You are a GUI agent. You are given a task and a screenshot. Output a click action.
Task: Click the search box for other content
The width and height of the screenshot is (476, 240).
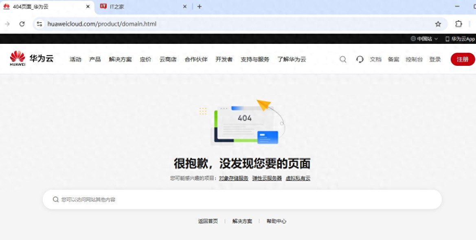[x=242, y=199]
